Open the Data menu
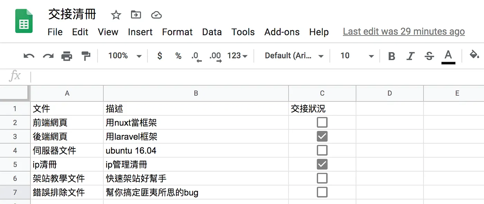Image resolution: width=484 pixels, height=204 pixels. coord(212,32)
